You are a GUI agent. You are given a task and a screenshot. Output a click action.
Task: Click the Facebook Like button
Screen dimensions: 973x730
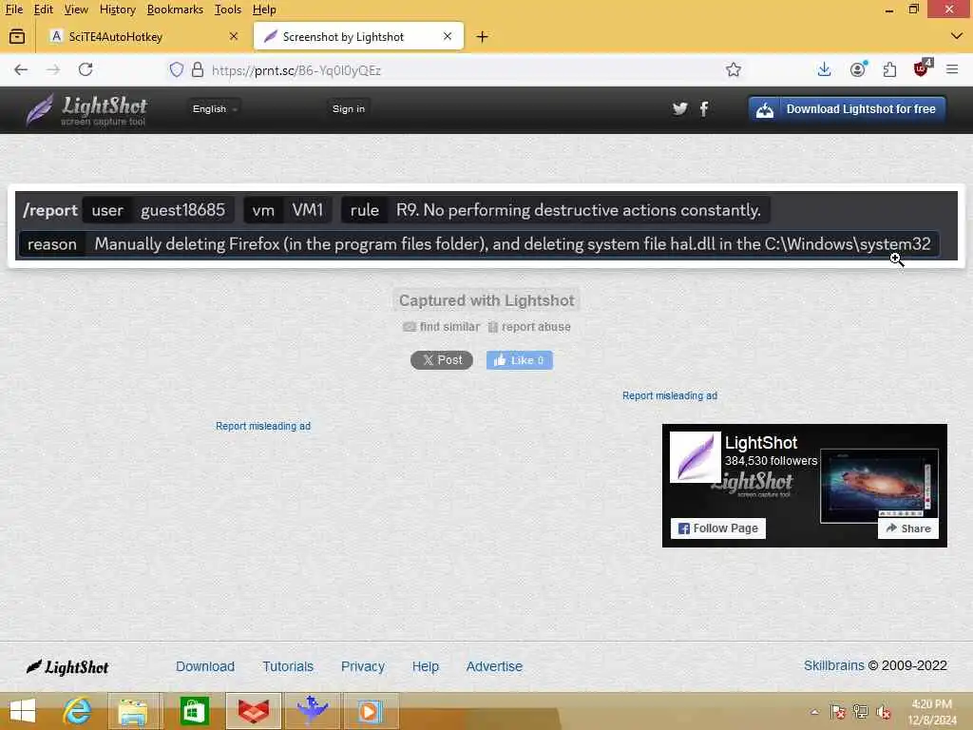[x=520, y=360]
